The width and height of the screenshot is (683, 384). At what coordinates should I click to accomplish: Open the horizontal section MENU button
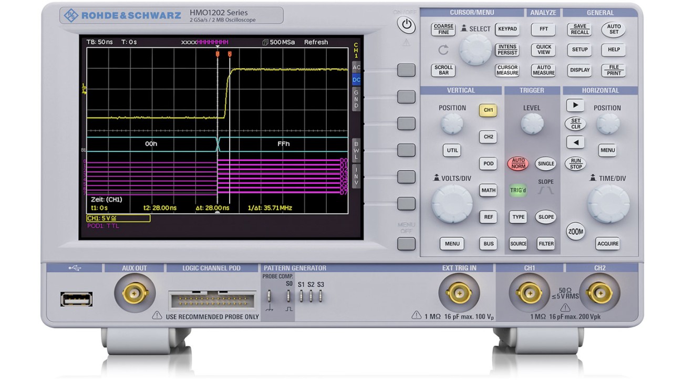point(607,150)
